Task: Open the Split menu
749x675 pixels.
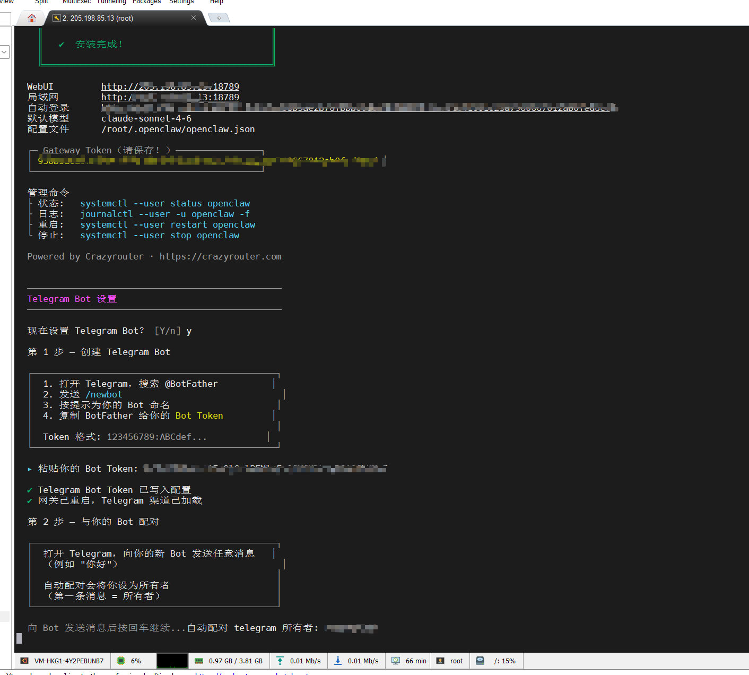Action: tap(41, 2)
